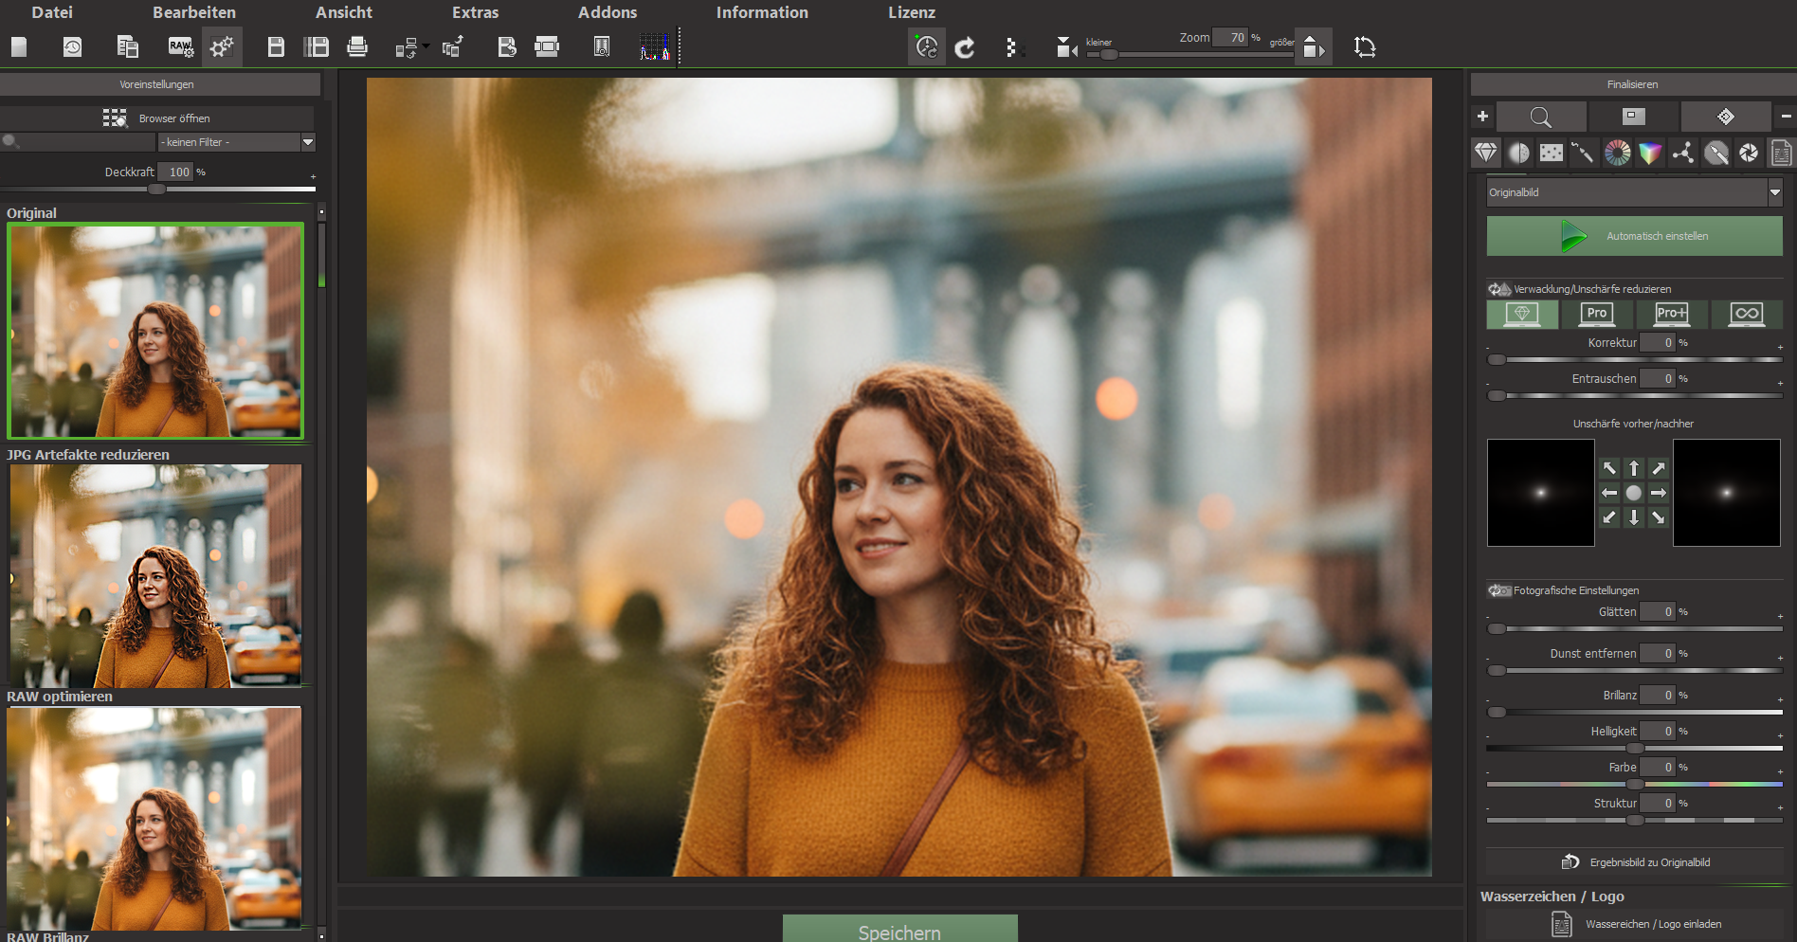The height and width of the screenshot is (942, 1797).
Task: Select the Original preset thumbnail
Action: 155,331
